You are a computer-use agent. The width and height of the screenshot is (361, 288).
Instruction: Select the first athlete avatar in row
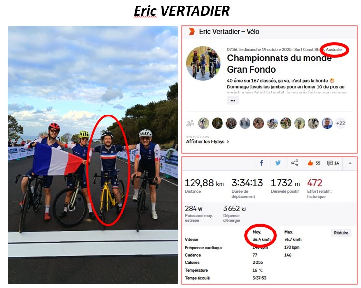pyautogui.click(x=204, y=123)
